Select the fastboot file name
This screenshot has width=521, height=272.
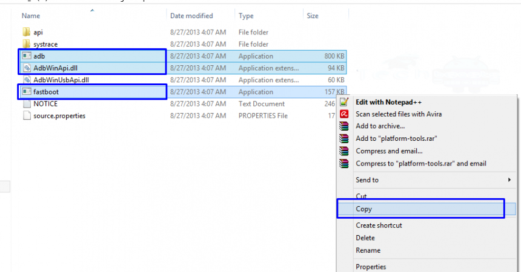pyautogui.click(x=46, y=92)
